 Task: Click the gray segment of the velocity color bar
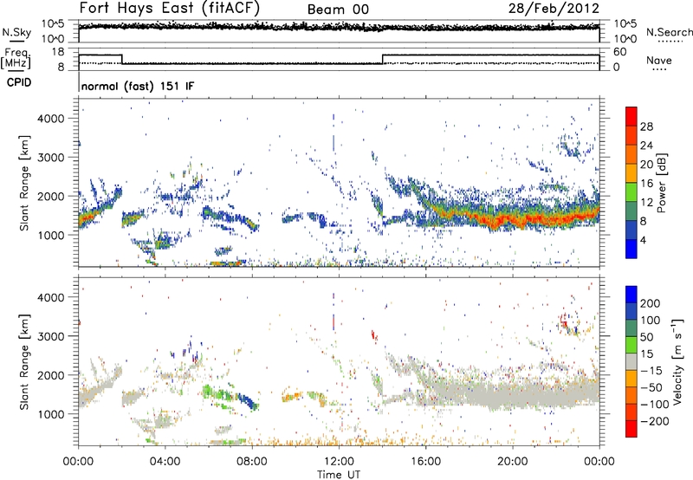click(631, 362)
